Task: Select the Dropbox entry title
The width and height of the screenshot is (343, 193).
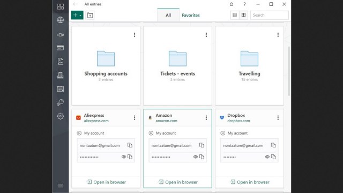Action: 236,115
